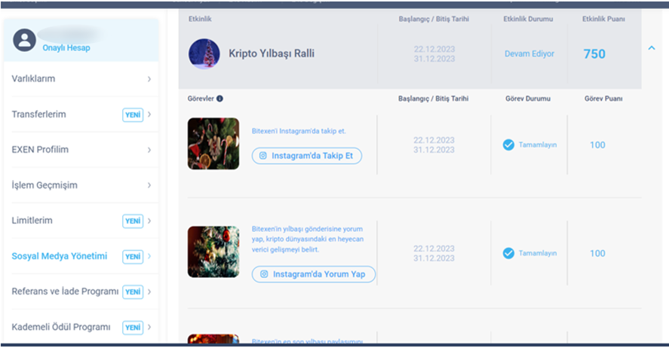Click "Bitexen'i Instagram'da takip et." description
This screenshot has width=669, height=348.
coord(299,131)
